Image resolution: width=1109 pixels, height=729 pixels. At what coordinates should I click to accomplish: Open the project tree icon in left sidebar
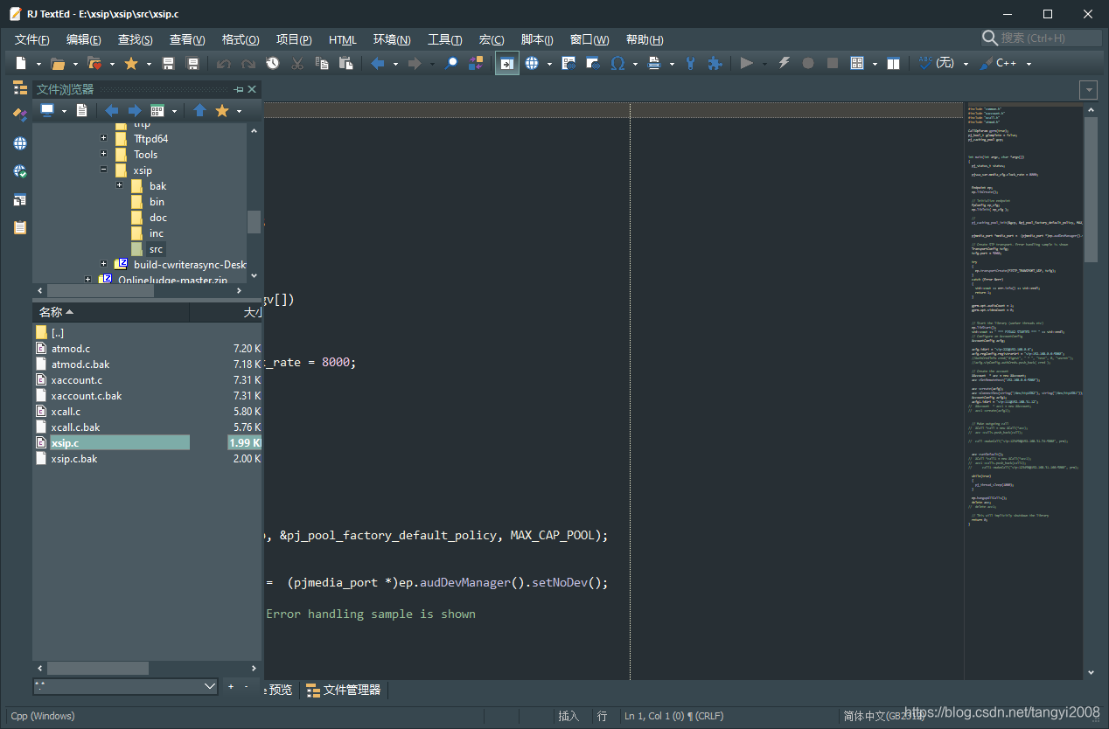click(20, 87)
